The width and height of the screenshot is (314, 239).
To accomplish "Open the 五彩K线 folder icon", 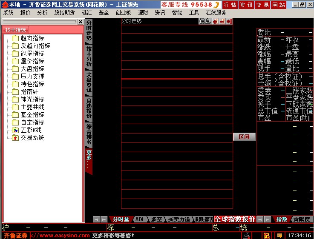I will [15, 130].
